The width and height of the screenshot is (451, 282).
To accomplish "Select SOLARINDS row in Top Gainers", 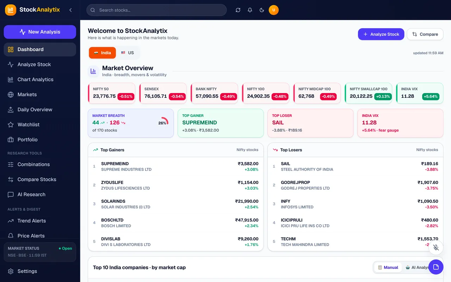I will click(175, 204).
